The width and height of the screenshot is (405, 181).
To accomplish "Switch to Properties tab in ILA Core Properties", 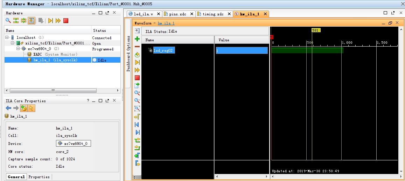I will (39, 177).
